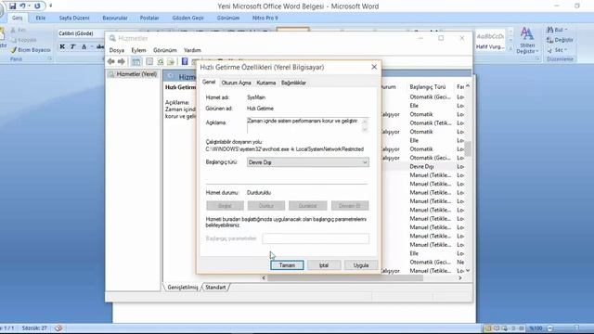Click the Properties icon in Hizmetler toolbar

click(149, 61)
